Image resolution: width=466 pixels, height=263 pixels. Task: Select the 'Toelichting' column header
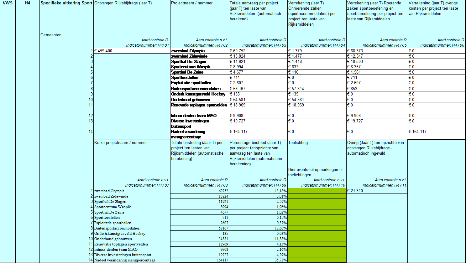pyautogui.click(x=298, y=143)
